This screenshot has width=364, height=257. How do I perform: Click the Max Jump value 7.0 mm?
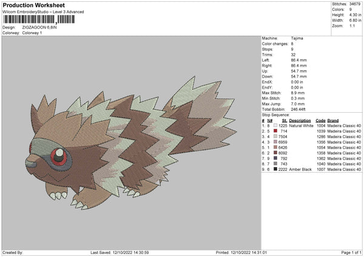coord(298,104)
